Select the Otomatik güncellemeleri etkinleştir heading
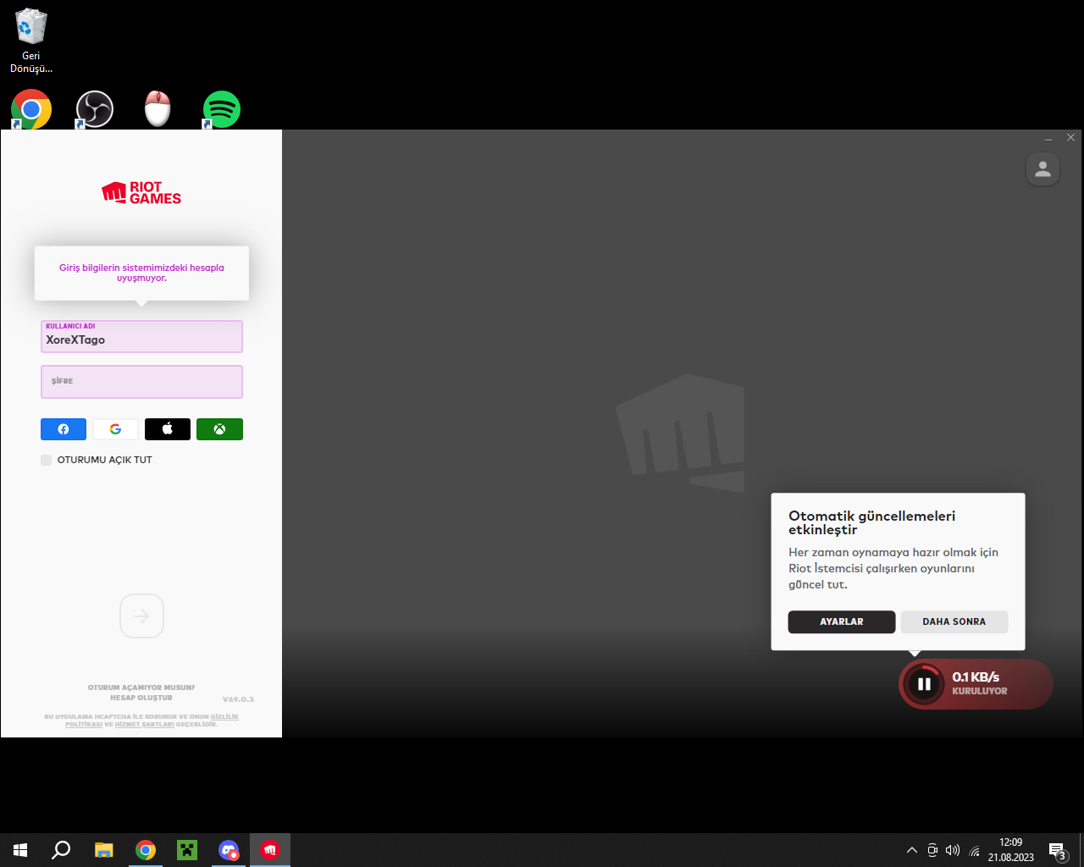 tap(871, 522)
